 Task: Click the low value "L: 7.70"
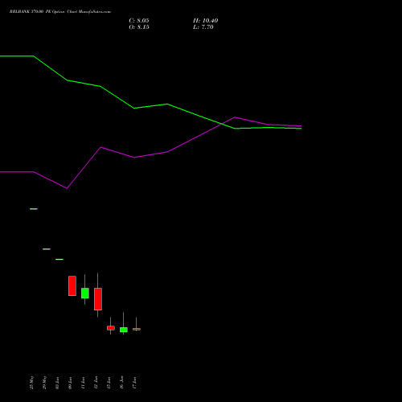[203, 27]
